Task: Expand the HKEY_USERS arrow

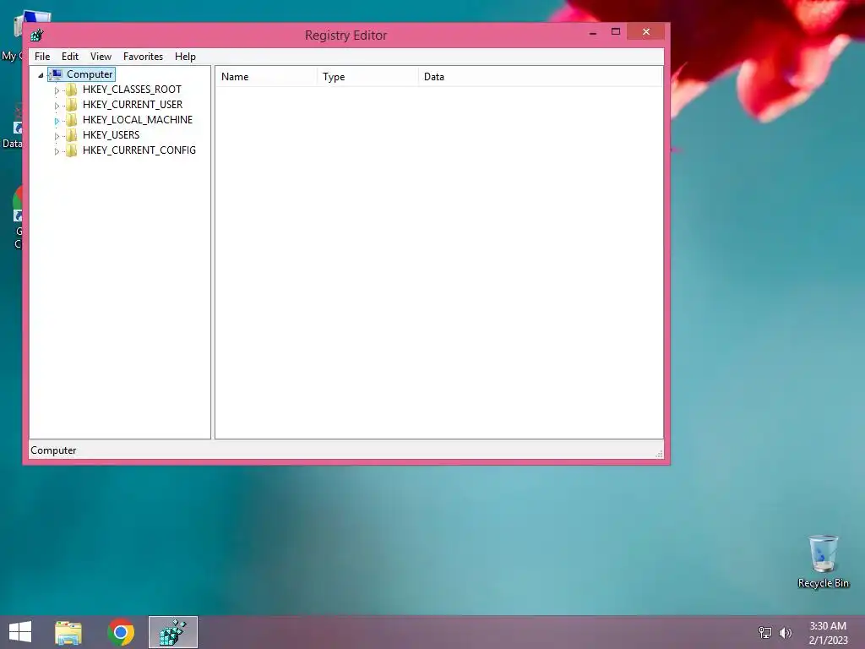Action: tap(57, 136)
